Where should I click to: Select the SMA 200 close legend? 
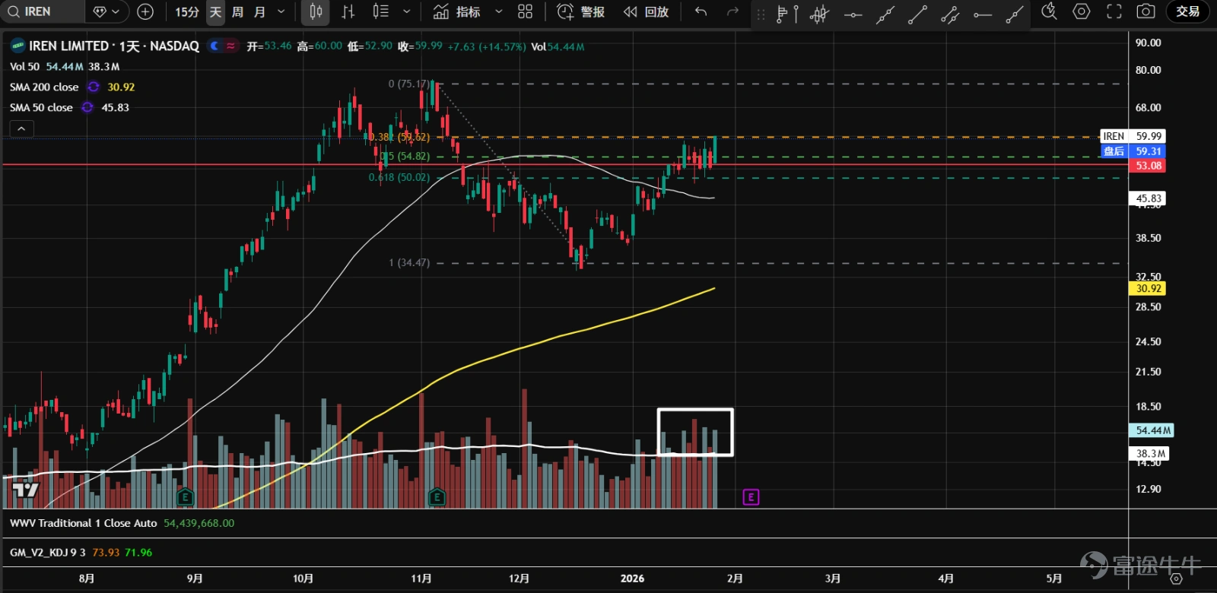click(x=44, y=87)
